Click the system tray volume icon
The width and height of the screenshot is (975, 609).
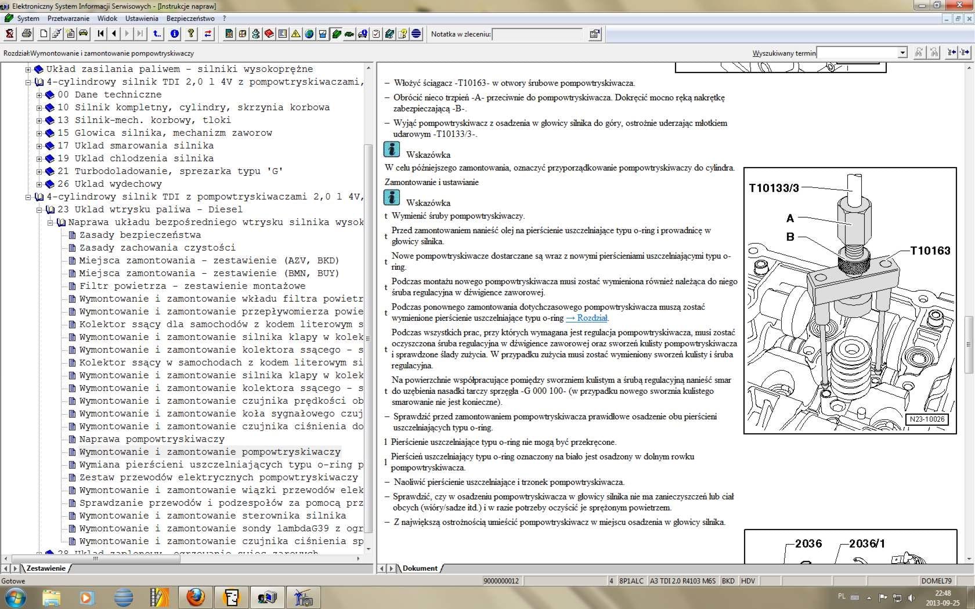click(911, 597)
